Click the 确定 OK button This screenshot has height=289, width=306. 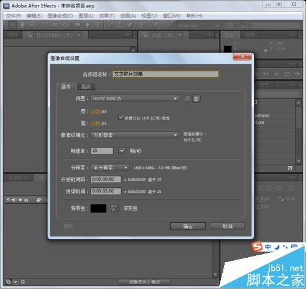188,227
